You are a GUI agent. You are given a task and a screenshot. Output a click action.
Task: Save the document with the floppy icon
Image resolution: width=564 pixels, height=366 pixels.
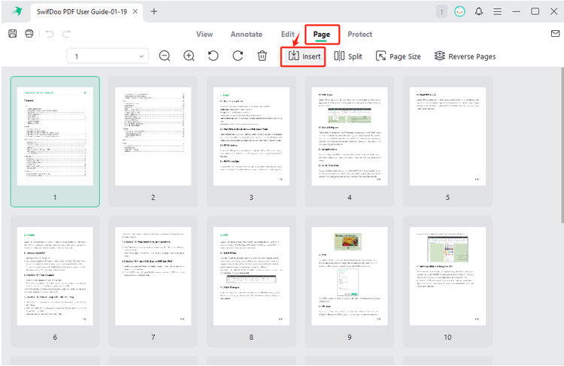13,34
